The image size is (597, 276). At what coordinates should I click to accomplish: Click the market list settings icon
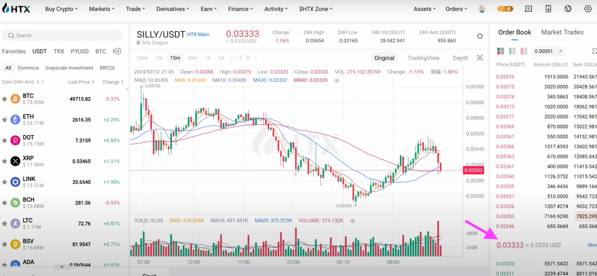click(x=117, y=51)
